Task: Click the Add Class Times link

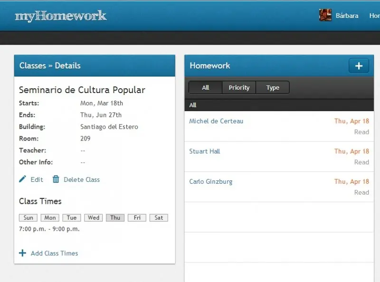Action: [x=54, y=254]
